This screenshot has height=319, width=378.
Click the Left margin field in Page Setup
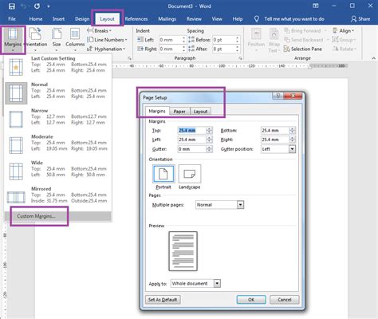(192, 140)
